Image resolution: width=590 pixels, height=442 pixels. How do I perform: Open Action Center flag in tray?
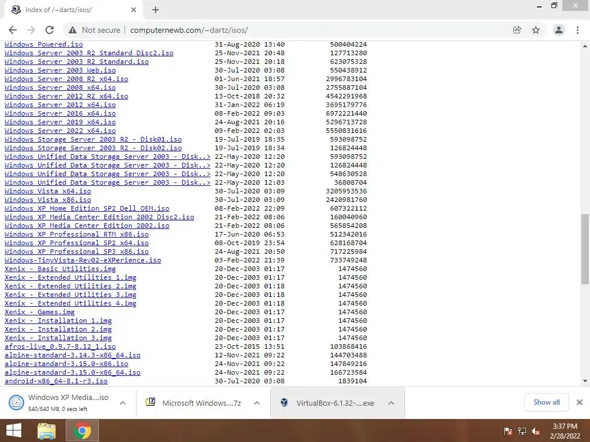(508, 431)
